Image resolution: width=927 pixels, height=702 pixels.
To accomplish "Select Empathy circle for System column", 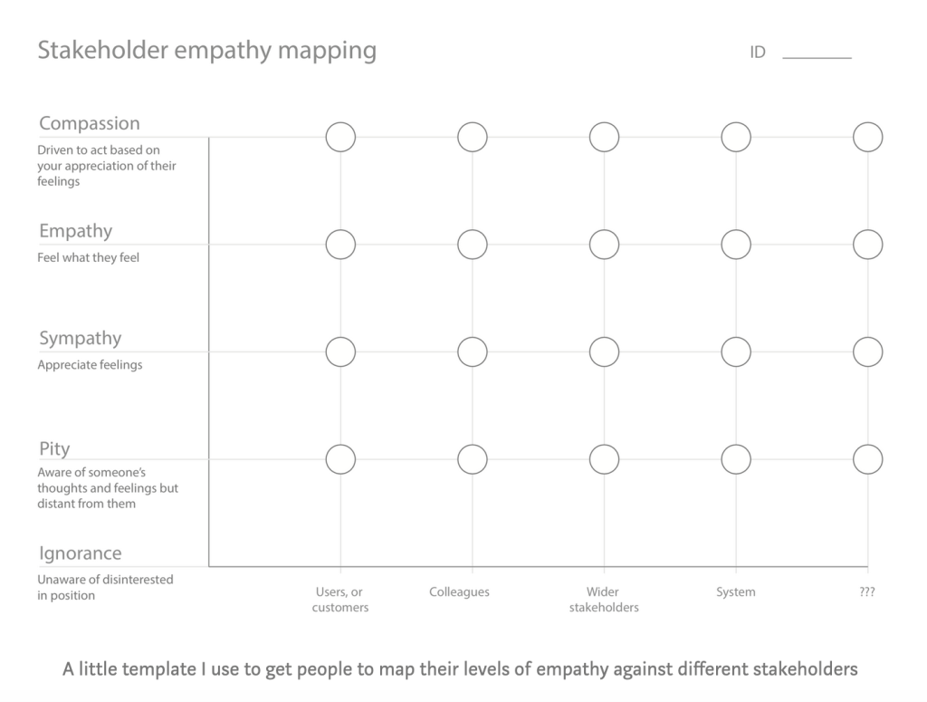I will (736, 245).
